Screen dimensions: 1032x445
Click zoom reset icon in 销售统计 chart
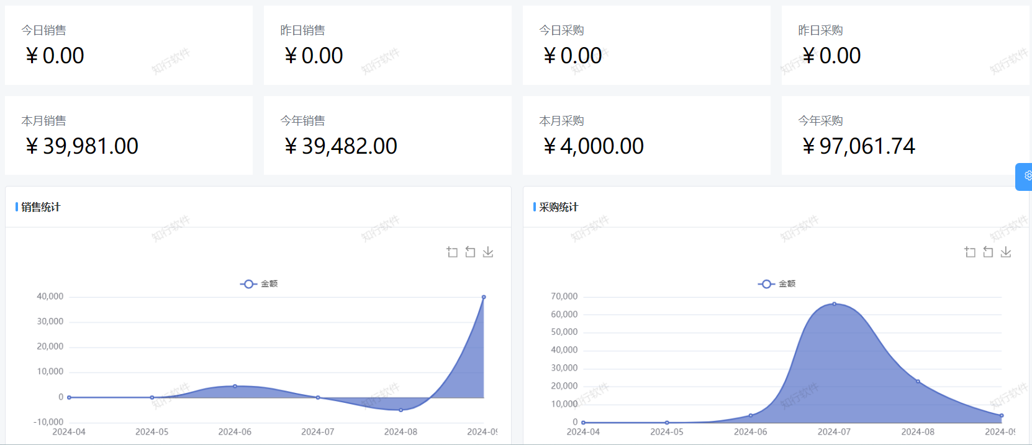pos(470,252)
